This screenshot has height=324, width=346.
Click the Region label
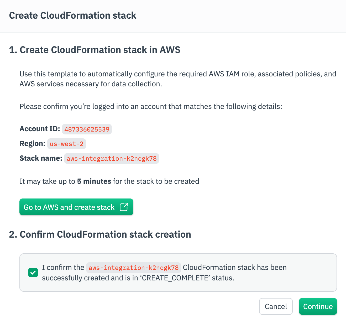point(33,144)
